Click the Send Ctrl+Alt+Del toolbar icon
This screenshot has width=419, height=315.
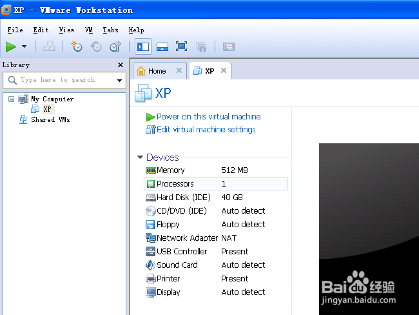(x=49, y=47)
